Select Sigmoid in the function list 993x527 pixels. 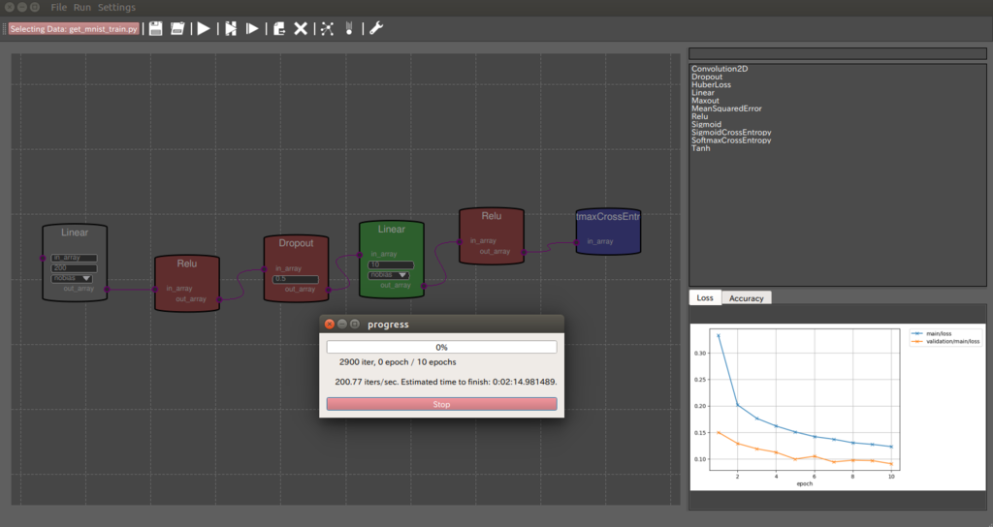coord(706,125)
